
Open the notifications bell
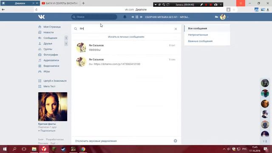[125, 17]
